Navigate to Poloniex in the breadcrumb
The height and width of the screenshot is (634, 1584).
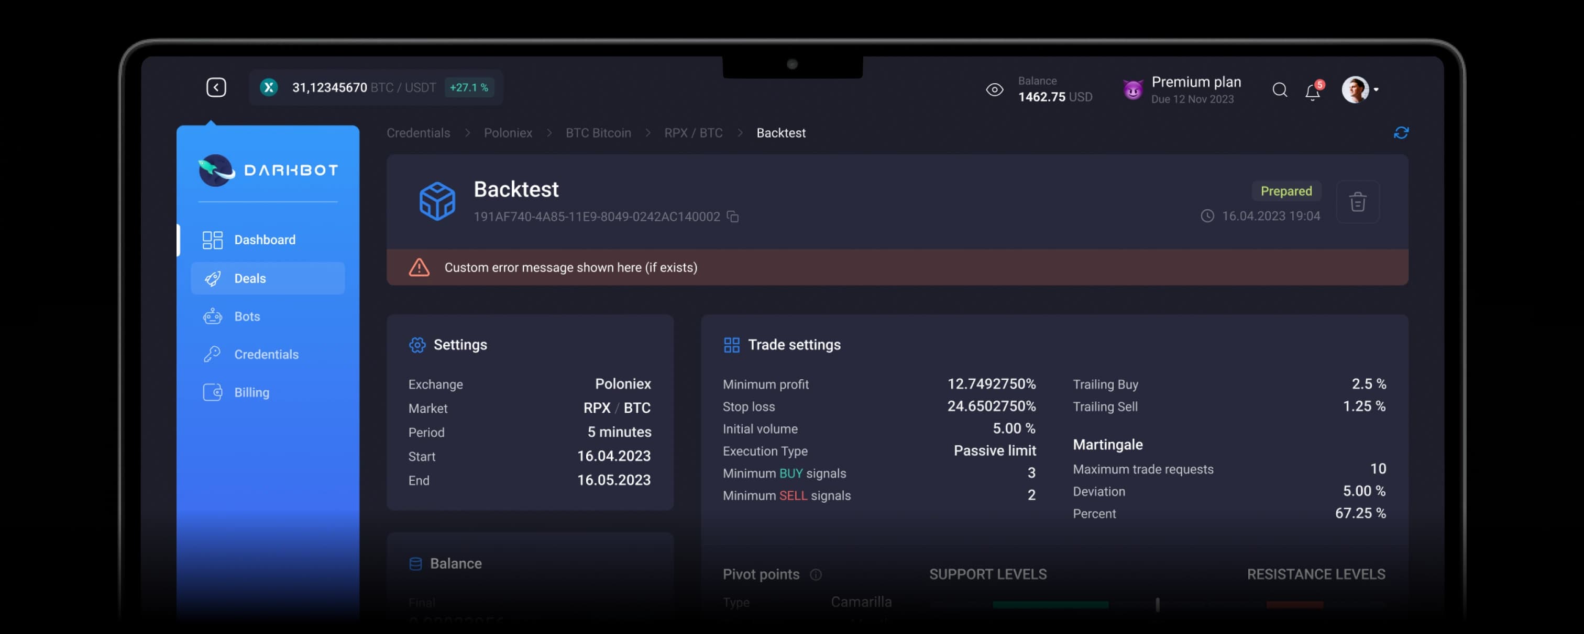508,133
